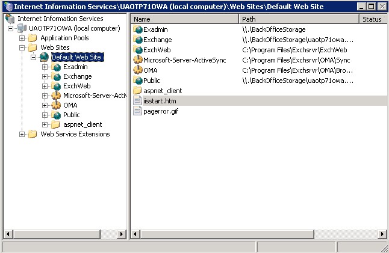Collapse the Web Sites node
Image resolution: width=389 pixels, height=253 pixels.
click(22, 48)
